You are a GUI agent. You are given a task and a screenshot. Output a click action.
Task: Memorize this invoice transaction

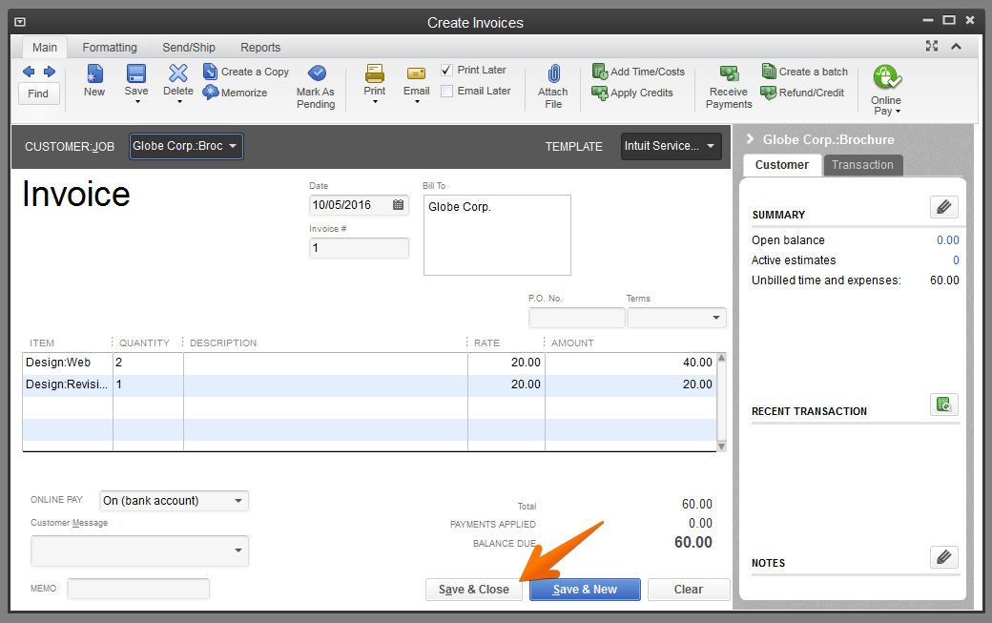[236, 93]
